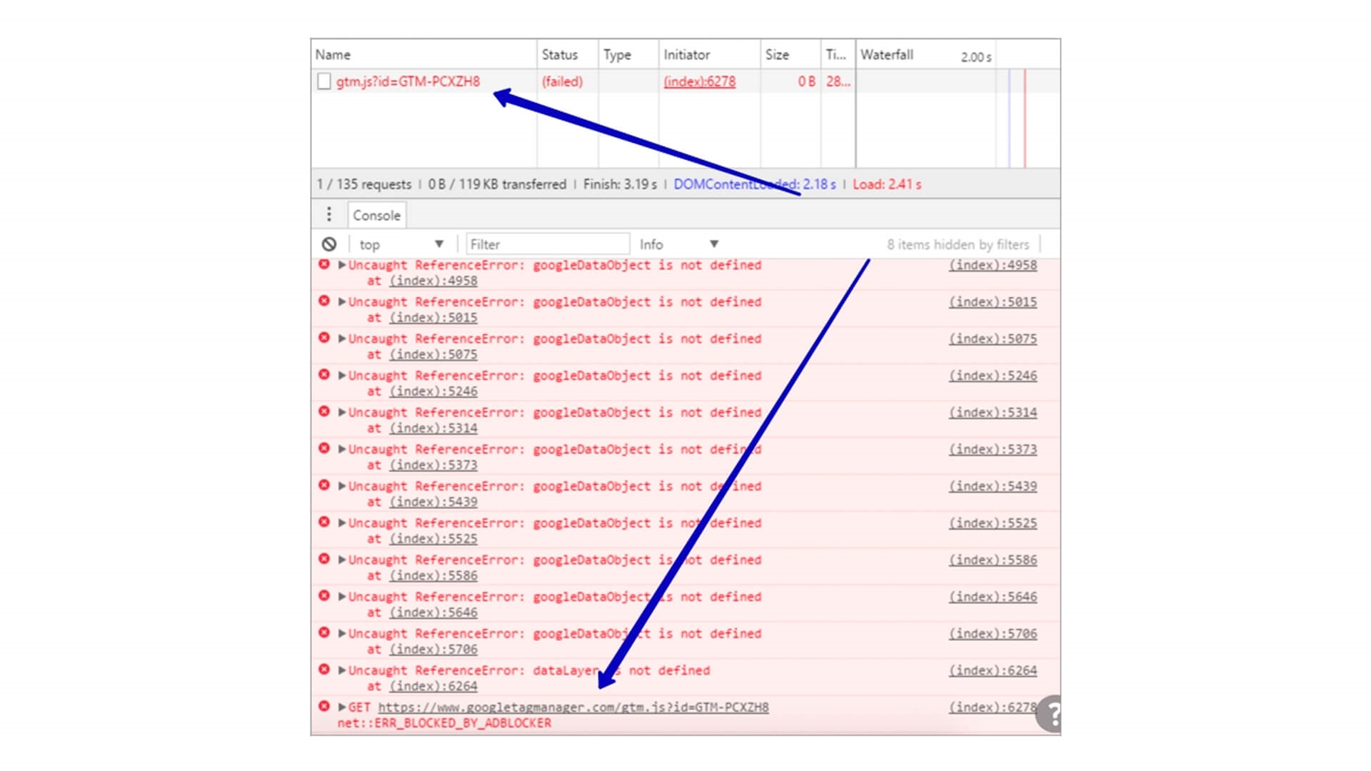Click the block request icon in console
Image resolution: width=1371 pixels, height=771 pixels.
click(328, 244)
